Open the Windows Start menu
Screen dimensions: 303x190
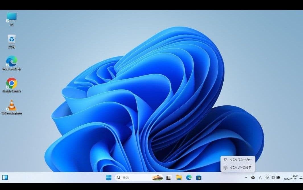109,177
